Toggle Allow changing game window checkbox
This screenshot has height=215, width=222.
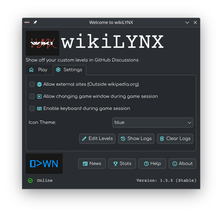pos(32,96)
